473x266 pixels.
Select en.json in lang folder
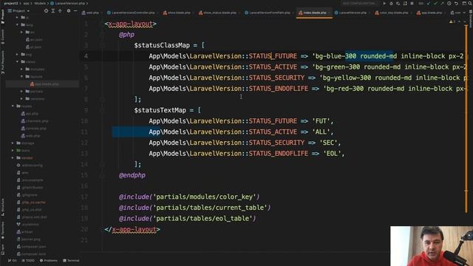coord(34,39)
